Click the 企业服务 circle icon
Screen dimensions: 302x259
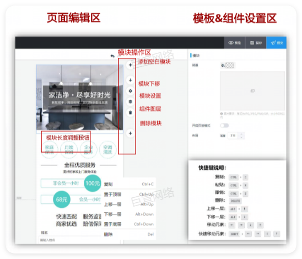[x=88, y=150]
